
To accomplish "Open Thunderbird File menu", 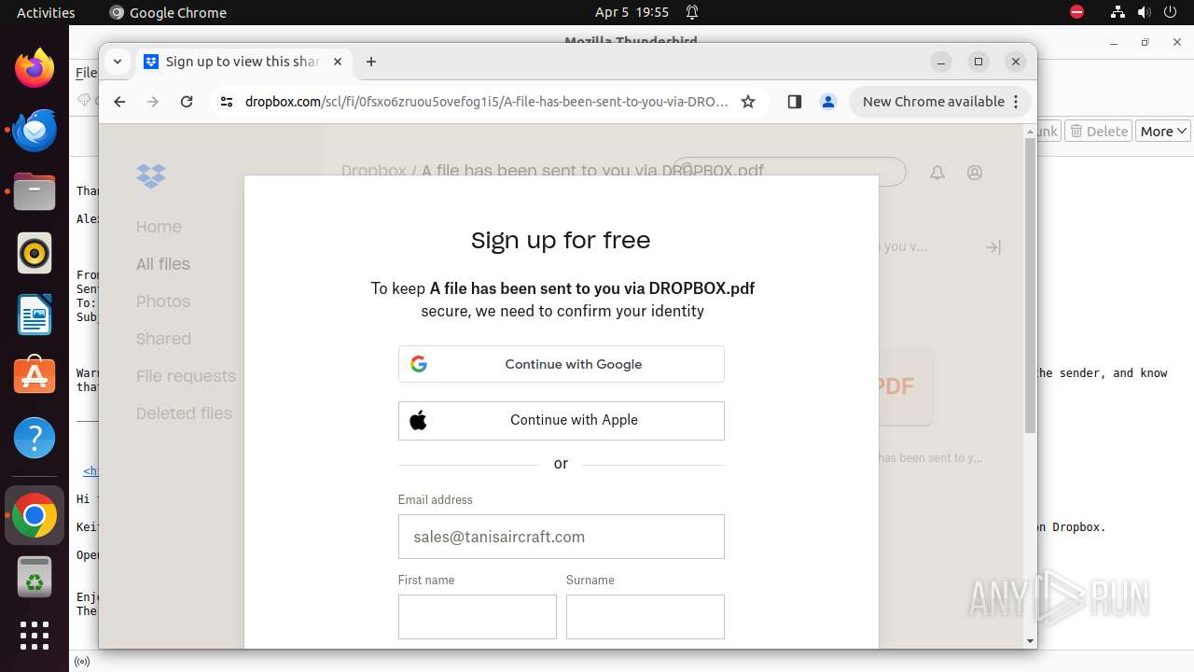I will 86,73.
